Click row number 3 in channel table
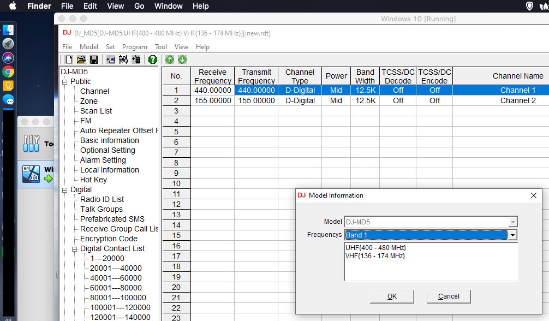 click(x=176, y=111)
